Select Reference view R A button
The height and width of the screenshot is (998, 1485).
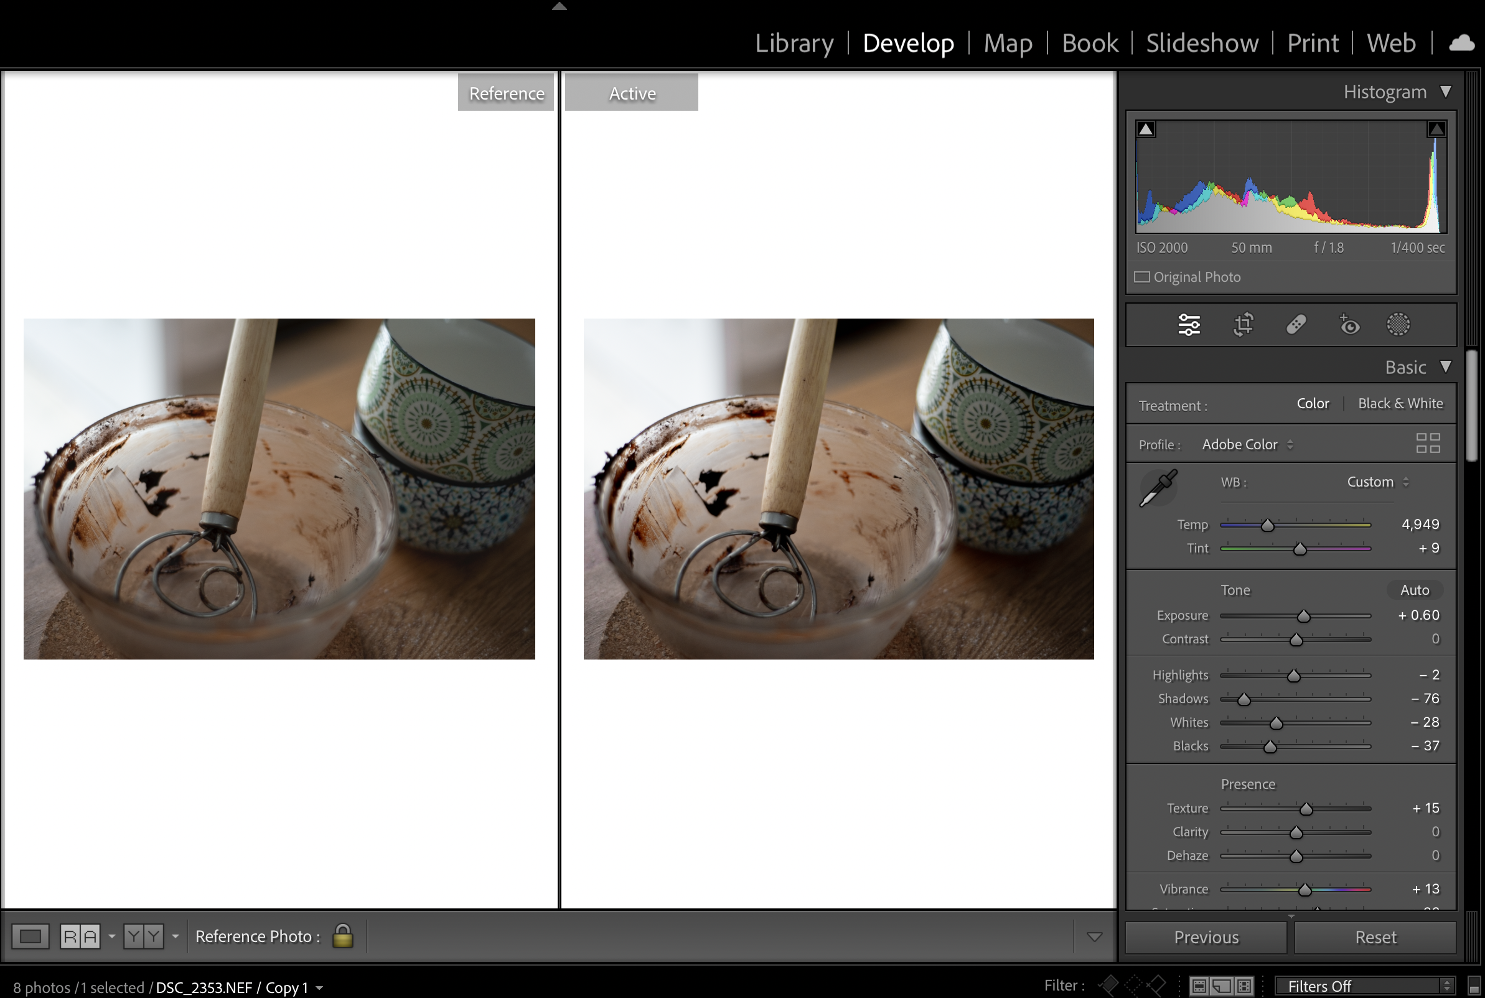tap(80, 936)
